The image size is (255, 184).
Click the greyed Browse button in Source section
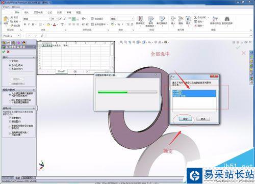click(17, 79)
